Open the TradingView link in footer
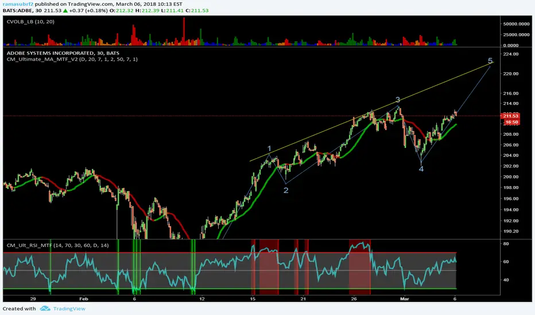This screenshot has width=535, height=315. [x=69, y=309]
